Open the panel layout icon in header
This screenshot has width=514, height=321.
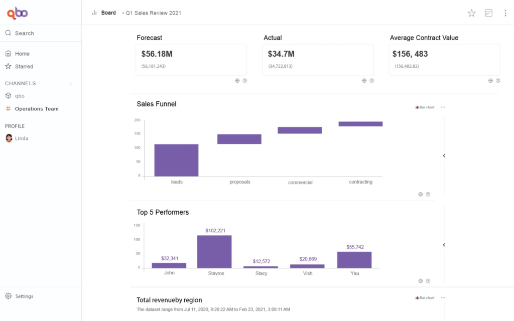[x=488, y=14]
